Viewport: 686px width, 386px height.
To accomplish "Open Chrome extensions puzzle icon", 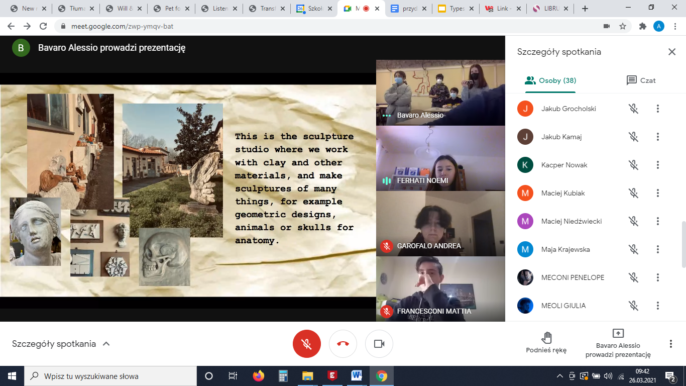I will pos(642,26).
